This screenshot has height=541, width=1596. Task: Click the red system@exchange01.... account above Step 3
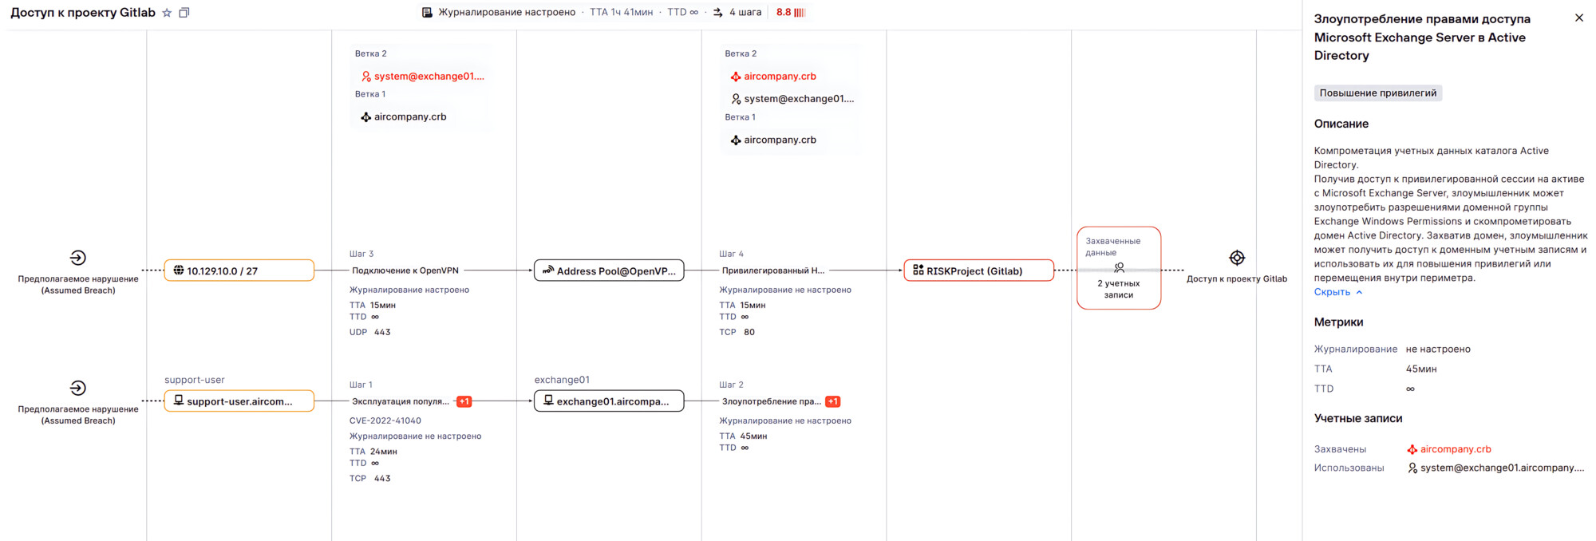(422, 77)
